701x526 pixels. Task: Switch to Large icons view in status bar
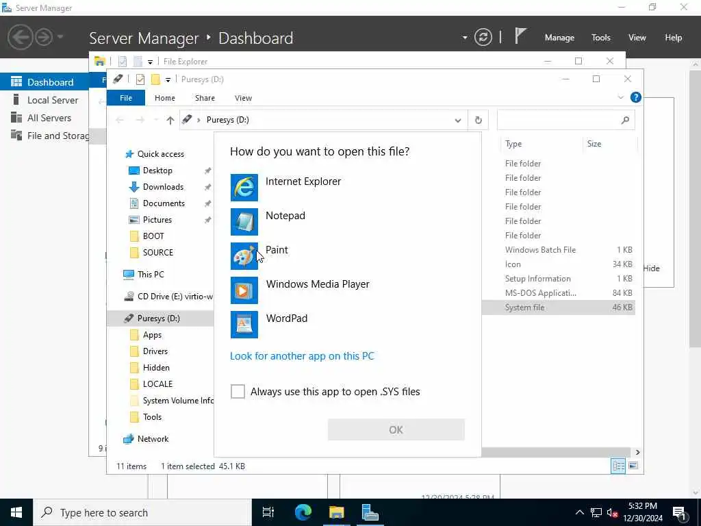633,466
